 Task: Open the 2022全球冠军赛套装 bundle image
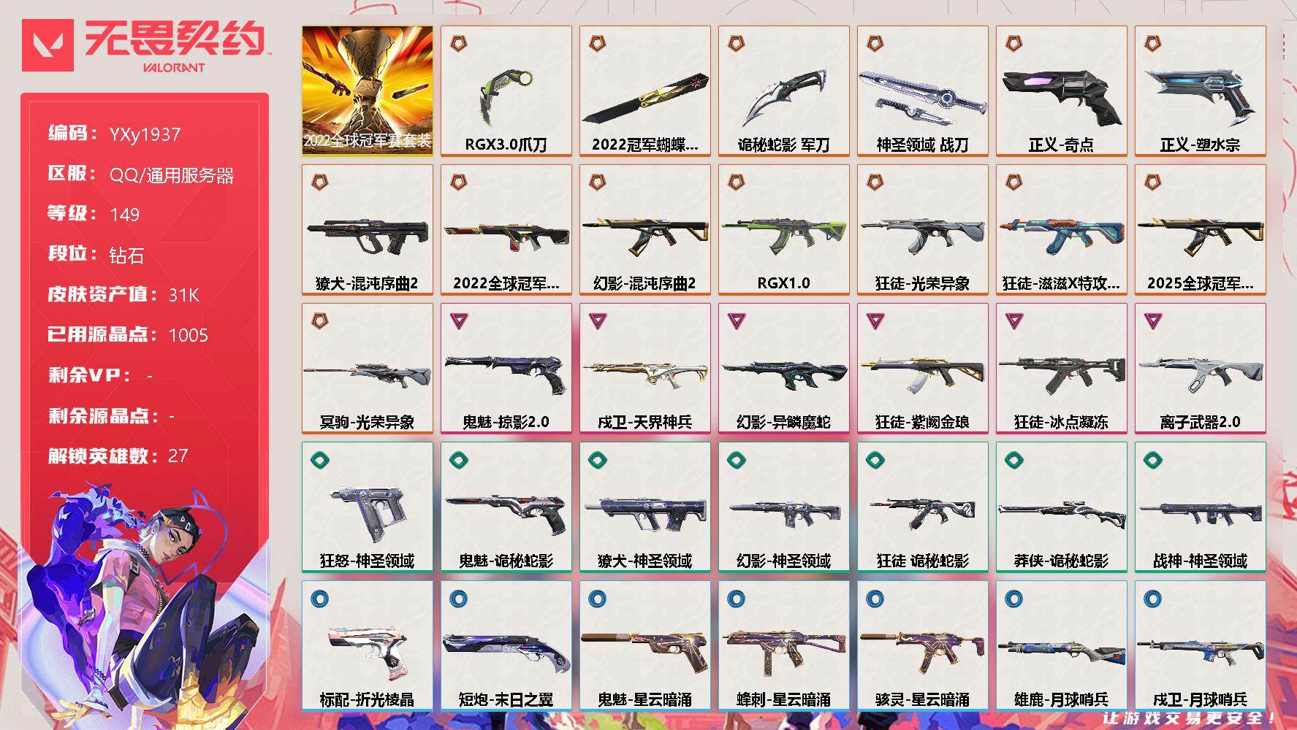(367, 91)
